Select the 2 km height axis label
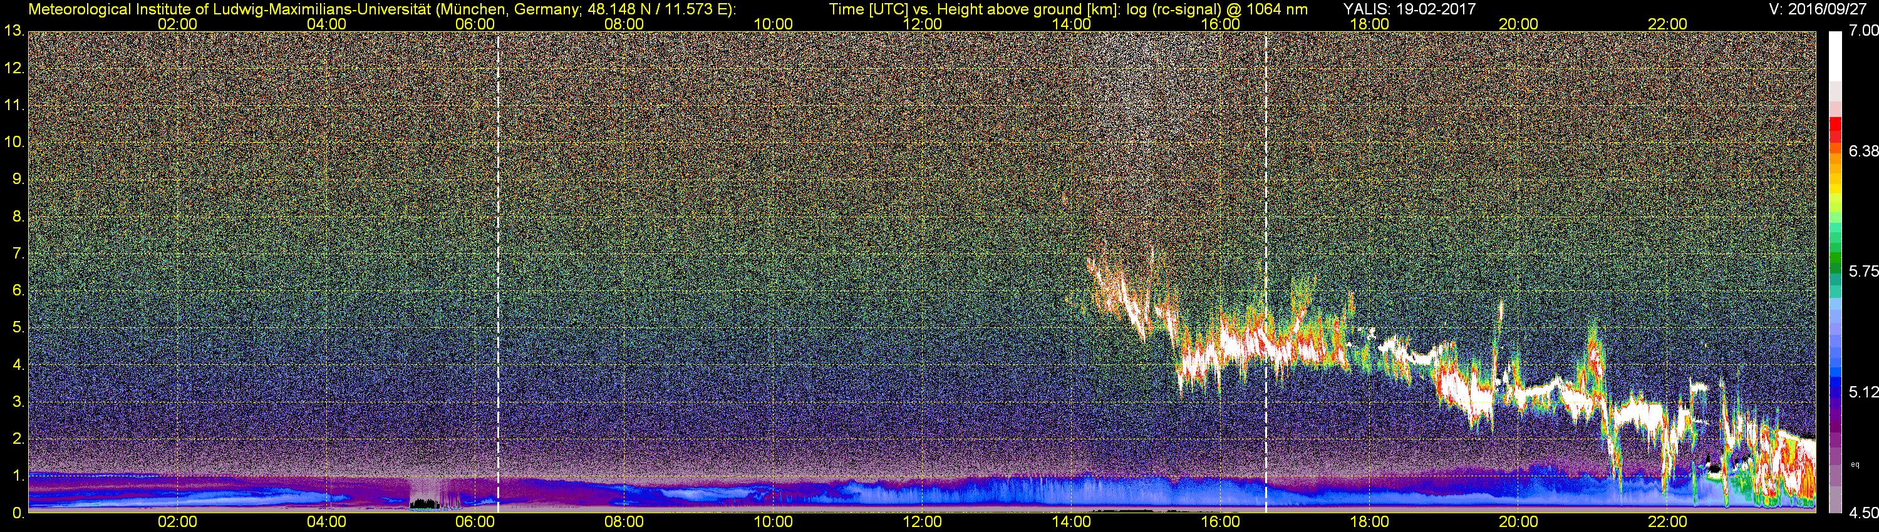1879x532 pixels. [19, 438]
